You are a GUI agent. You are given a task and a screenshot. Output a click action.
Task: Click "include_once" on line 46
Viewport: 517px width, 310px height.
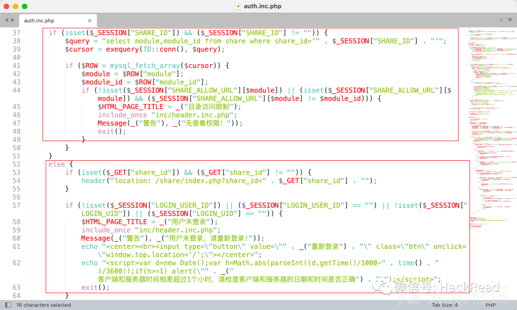(123, 115)
